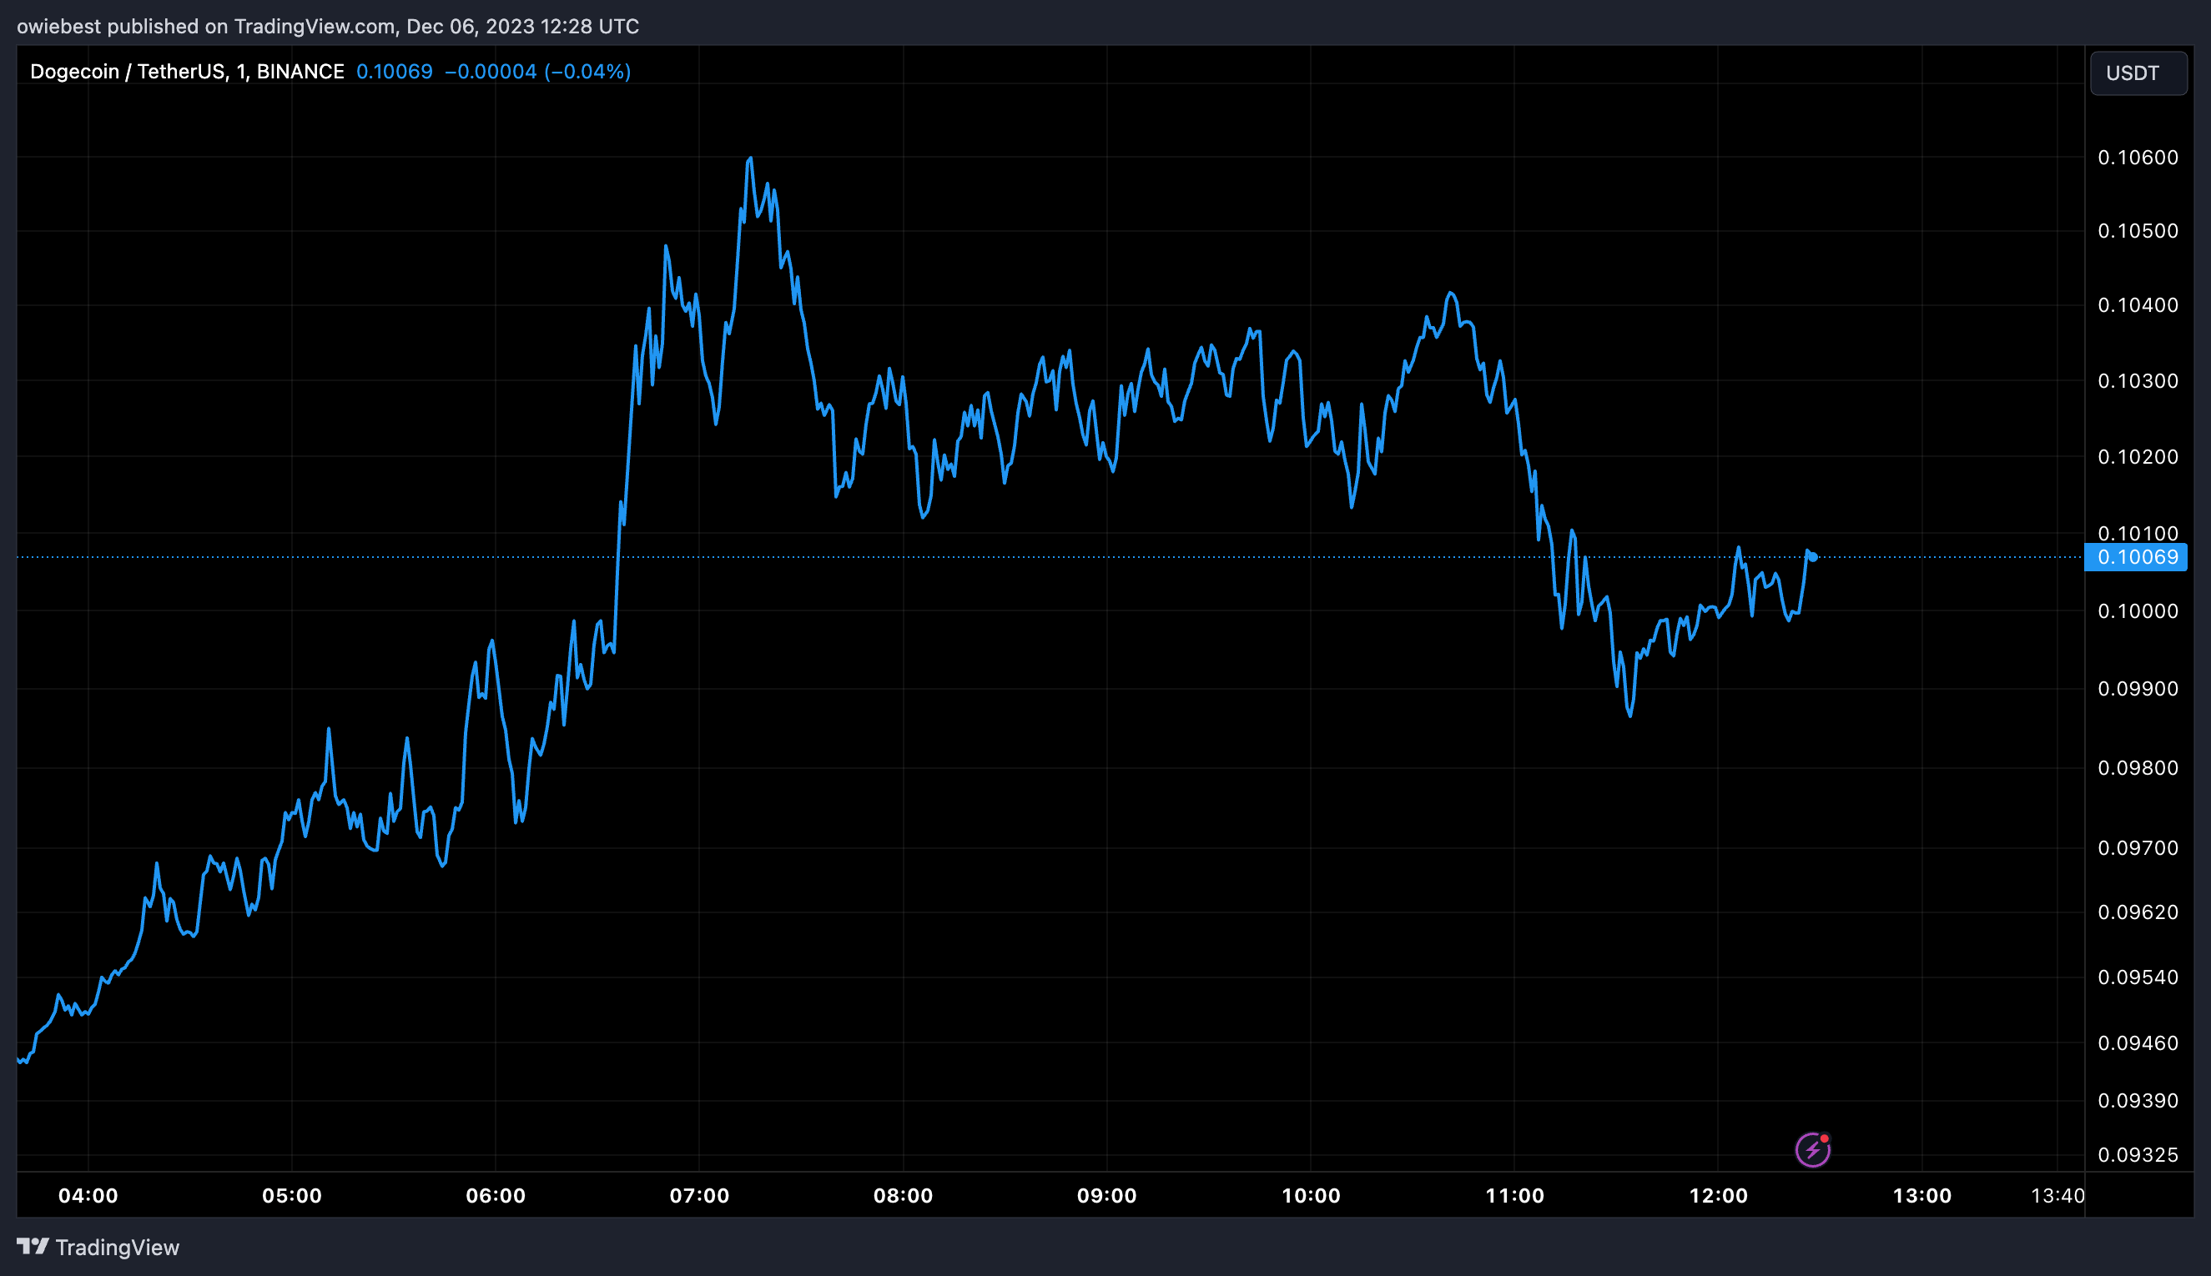The height and width of the screenshot is (1276, 2211).
Task: Click the change value −0.00004 (−0.04%)
Action: pyautogui.click(x=537, y=72)
